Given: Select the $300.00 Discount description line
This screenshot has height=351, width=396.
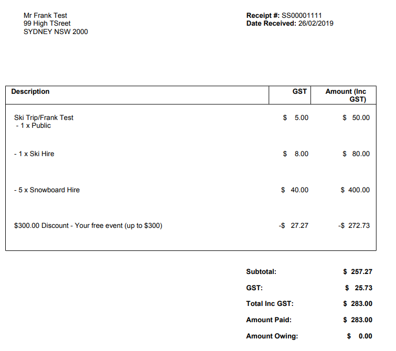Looking at the screenshot, I should pyautogui.click(x=88, y=226).
